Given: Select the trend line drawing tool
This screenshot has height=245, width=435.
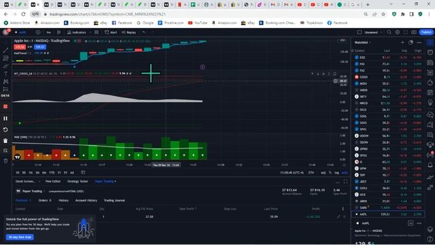Looking at the screenshot, I should (5, 50).
